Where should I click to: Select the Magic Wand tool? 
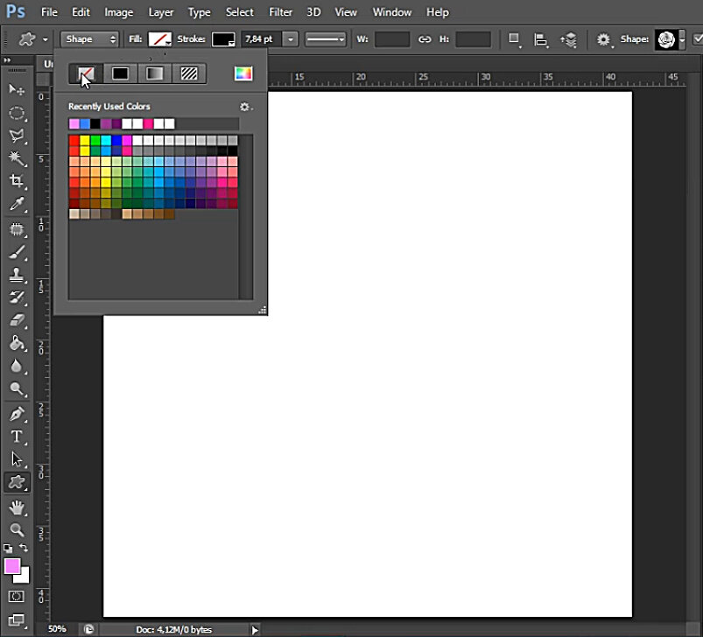[17, 158]
